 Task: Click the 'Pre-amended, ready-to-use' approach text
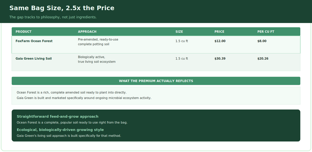98,39
